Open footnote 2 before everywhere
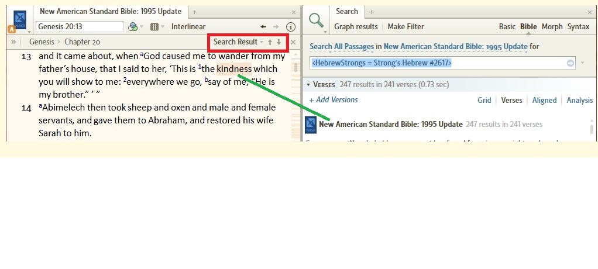Viewport: 598px width, 269px height. pyautogui.click(x=124, y=80)
